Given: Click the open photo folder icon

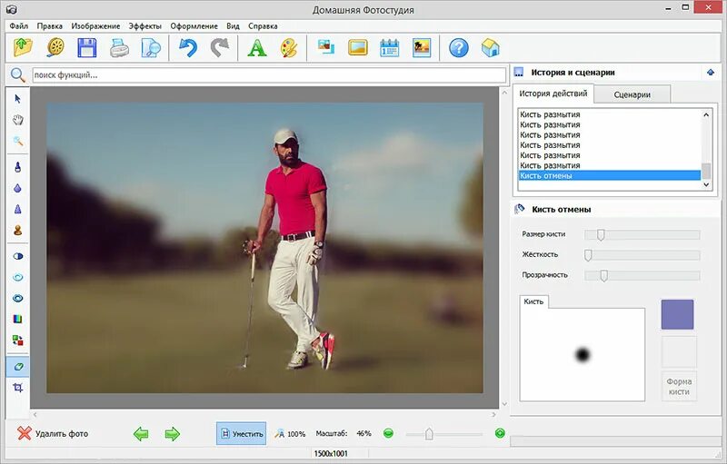Looking at the screenshot, I should click(22, 48).
